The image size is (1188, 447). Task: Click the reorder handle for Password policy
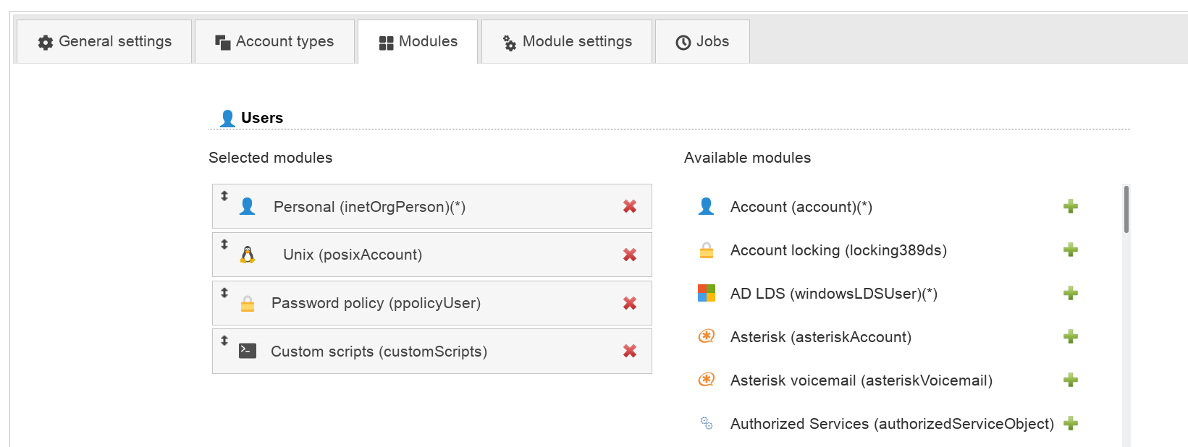coord(224,293)
